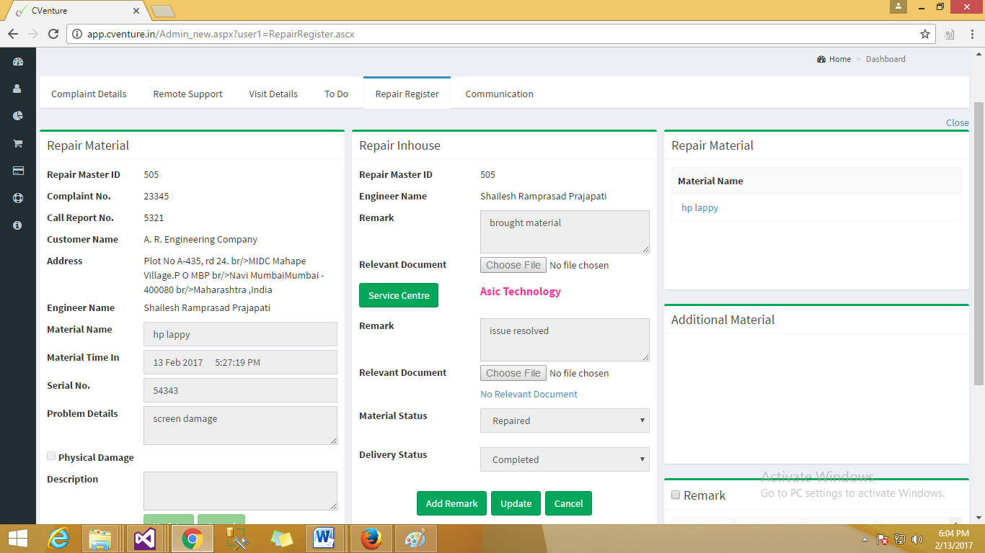Click the Serial No. field with 54343
985x553 pixels.
point(240,390)
